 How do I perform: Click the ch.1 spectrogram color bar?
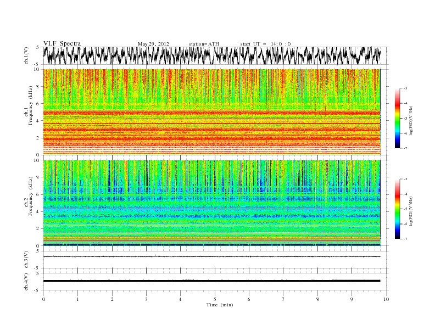coord(397,118)
